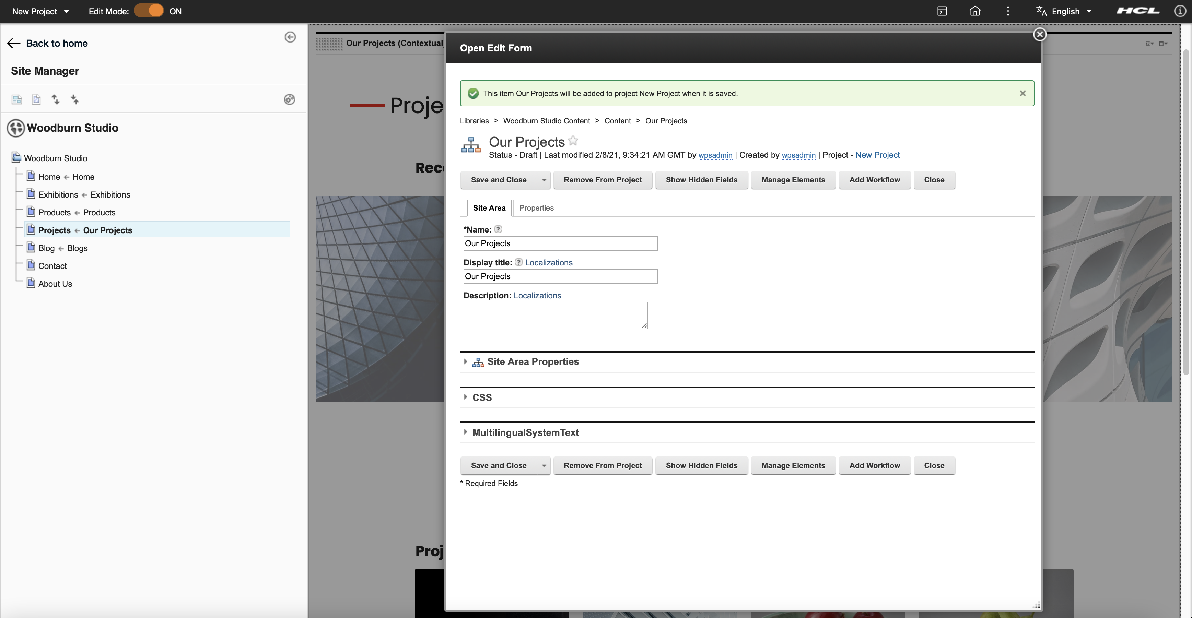This screenshot has width=1192, height=618.
Task: Switch to the Properties tab
Action: [536, 208]
